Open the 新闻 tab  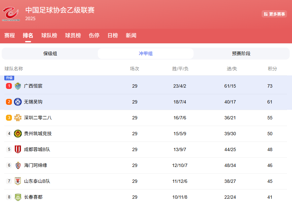(131, 35)
